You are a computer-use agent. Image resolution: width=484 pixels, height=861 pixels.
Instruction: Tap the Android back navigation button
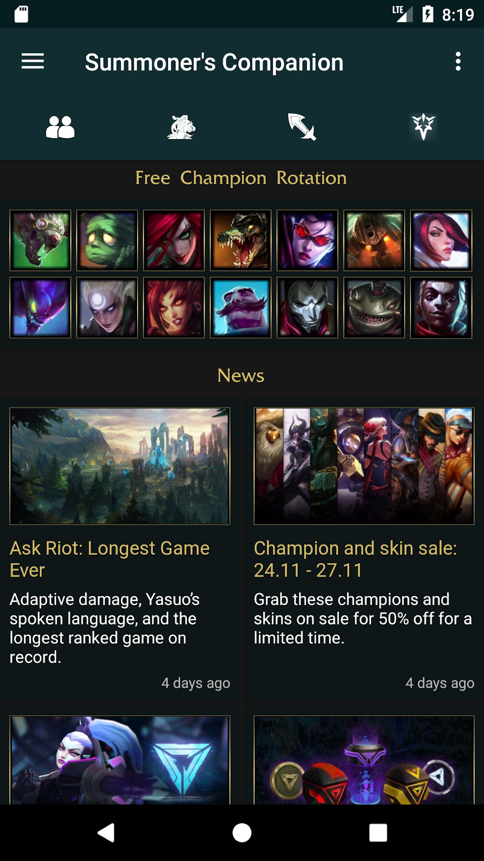tap(106, 833)
